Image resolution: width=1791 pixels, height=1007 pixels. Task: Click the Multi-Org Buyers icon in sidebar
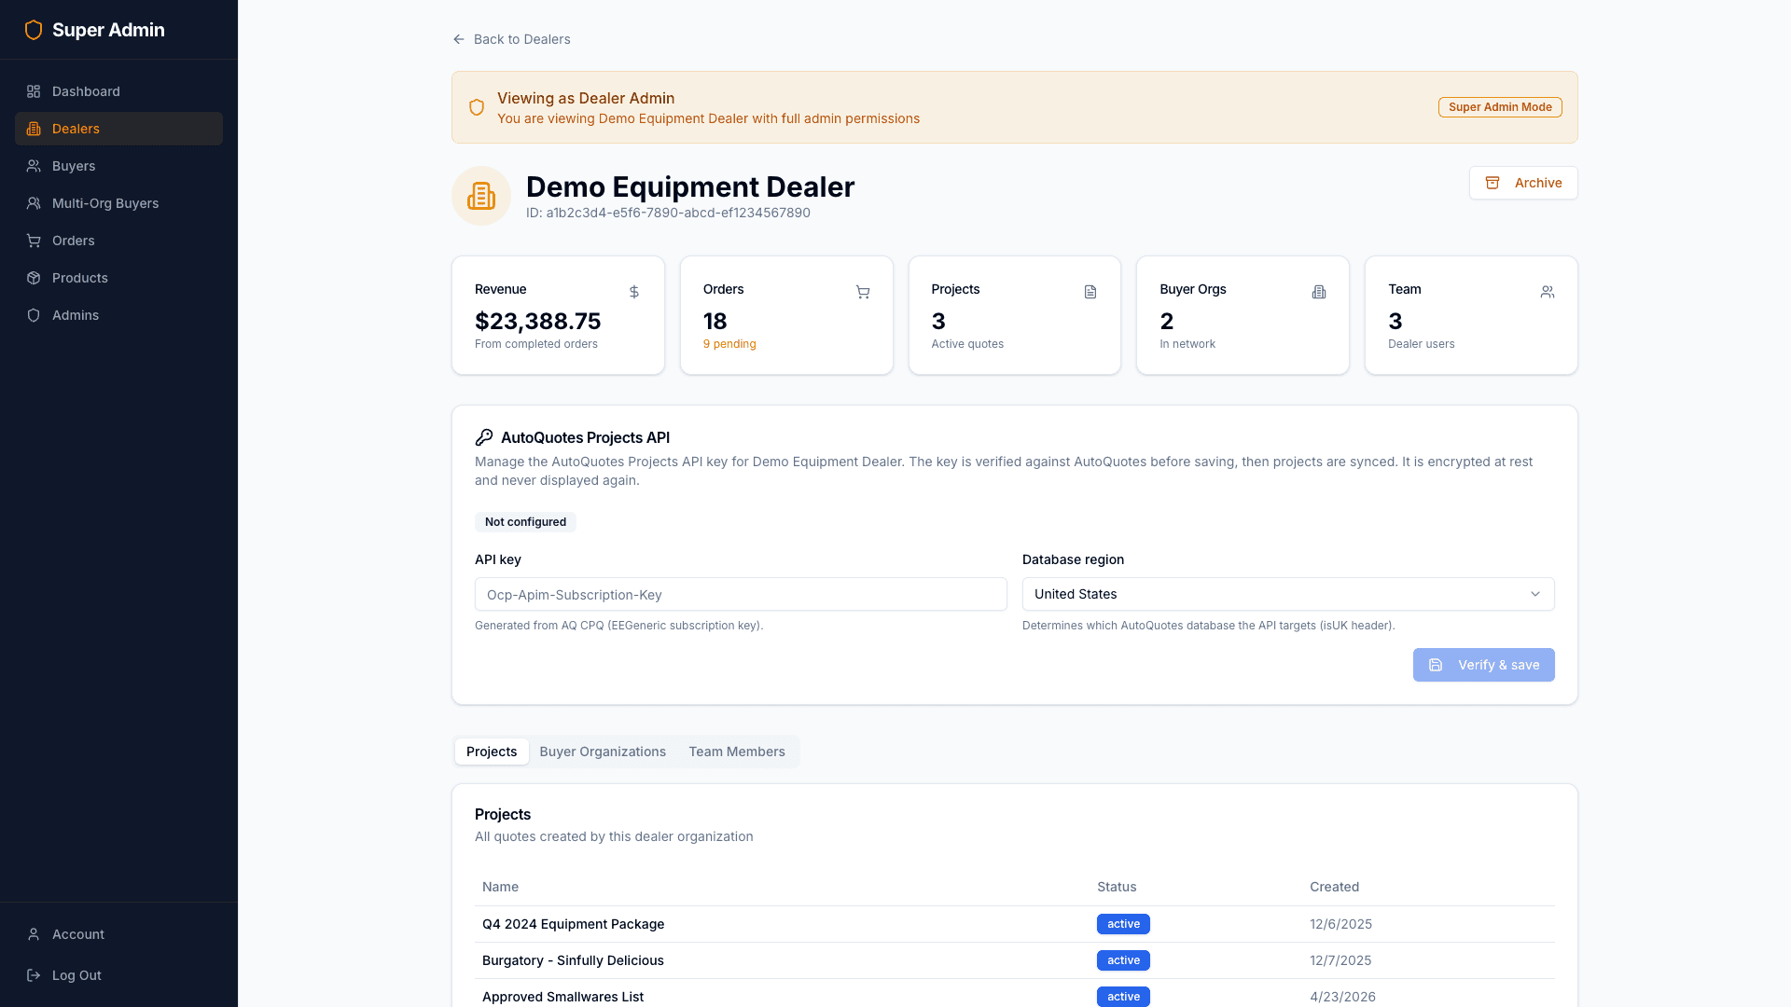[34, 203]
